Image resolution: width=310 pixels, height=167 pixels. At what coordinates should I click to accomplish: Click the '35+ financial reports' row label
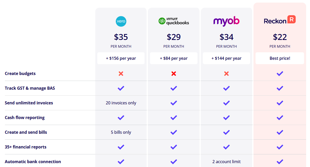[26, 147]
